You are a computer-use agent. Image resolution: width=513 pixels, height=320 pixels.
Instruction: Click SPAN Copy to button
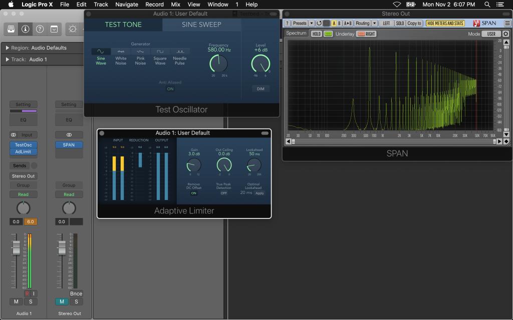414,23
